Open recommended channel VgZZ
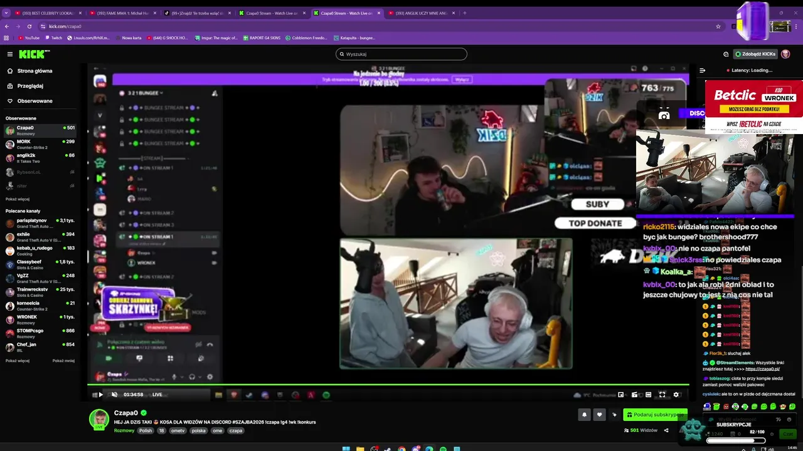 tap(40, 278)
